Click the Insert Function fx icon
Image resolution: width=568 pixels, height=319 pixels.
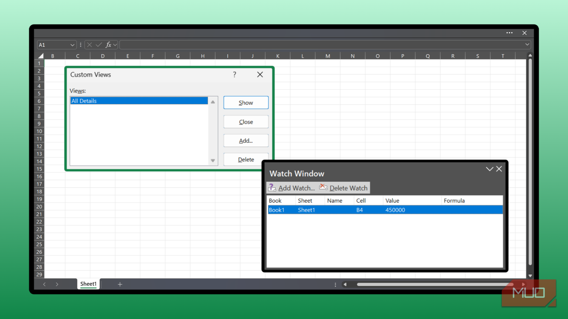coord(108,45)
